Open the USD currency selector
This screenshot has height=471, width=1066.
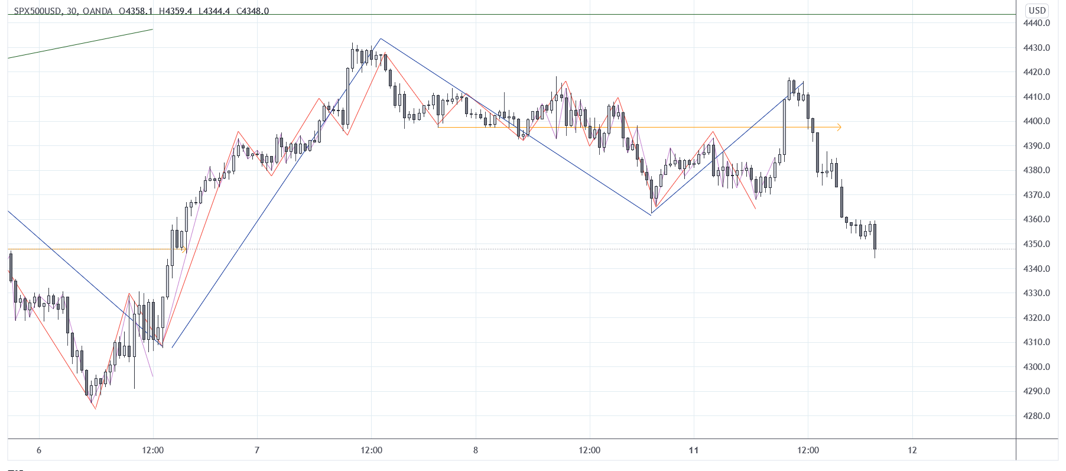[1037, 10]
